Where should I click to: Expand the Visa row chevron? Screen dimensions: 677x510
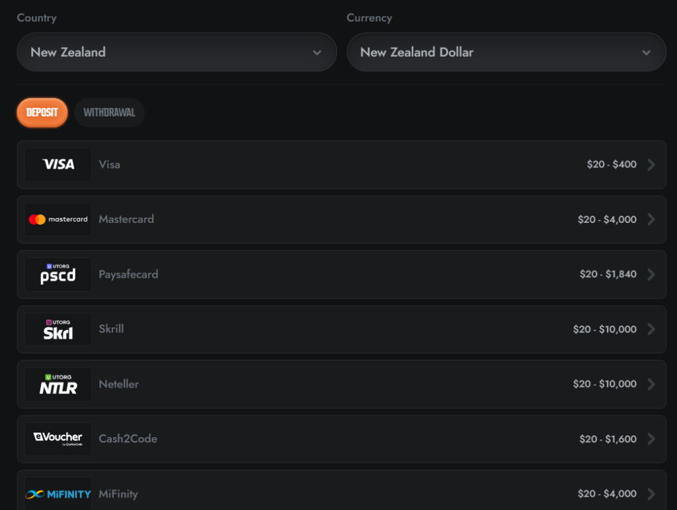(x=651, y=165)
